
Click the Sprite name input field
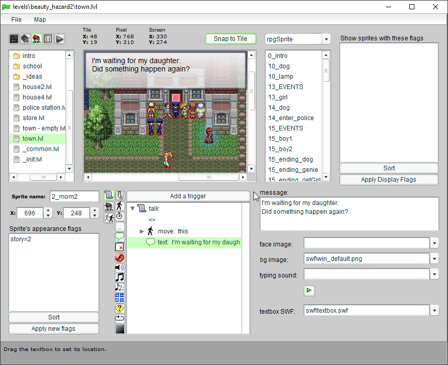pyautogui.click(x=74, y=197)
